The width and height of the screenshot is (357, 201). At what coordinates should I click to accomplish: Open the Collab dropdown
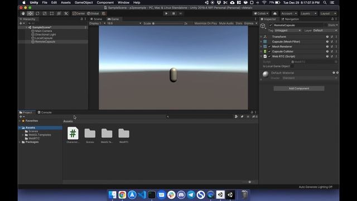(261, 13)
